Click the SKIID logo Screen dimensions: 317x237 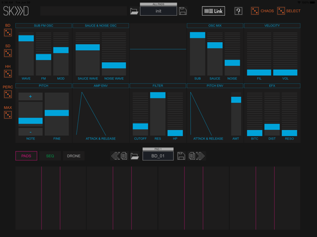(x=16, y=11)
